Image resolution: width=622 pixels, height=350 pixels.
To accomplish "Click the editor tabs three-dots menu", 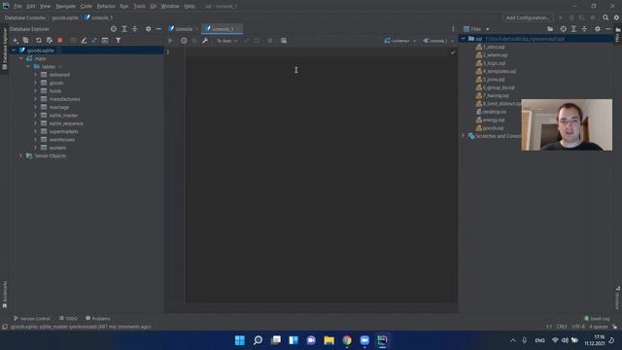I will point(453,29).
